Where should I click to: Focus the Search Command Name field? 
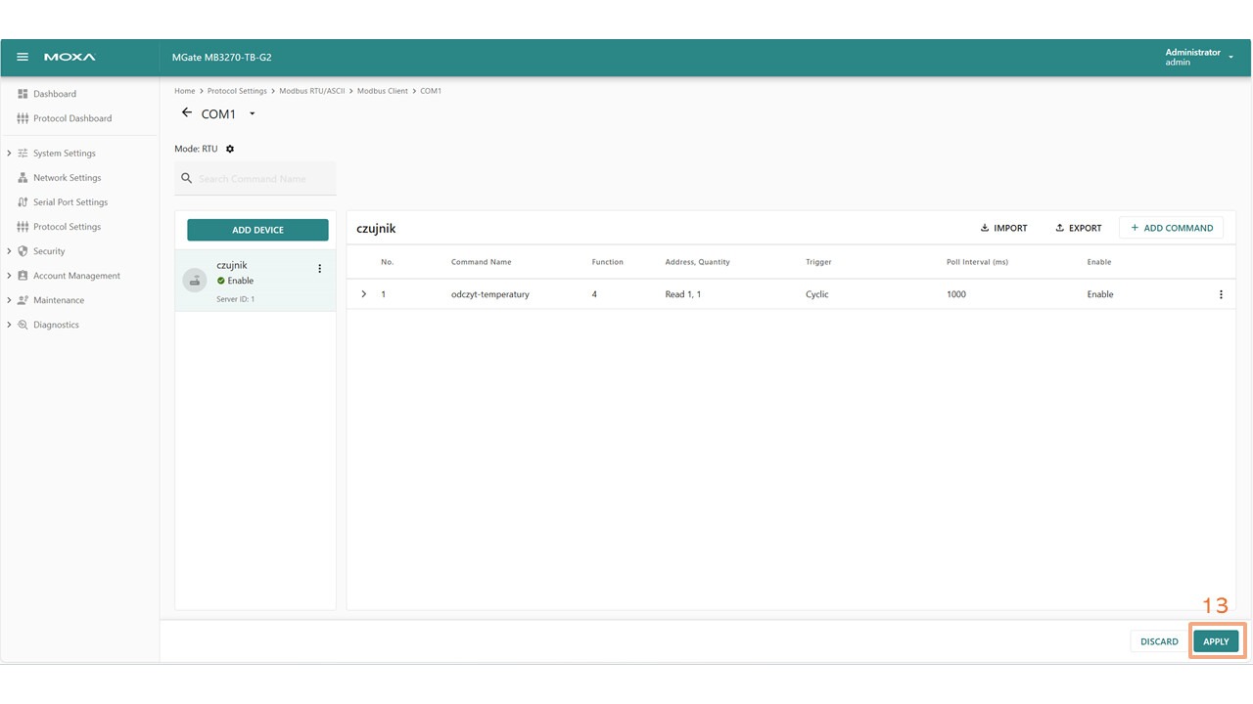[264, 179]
